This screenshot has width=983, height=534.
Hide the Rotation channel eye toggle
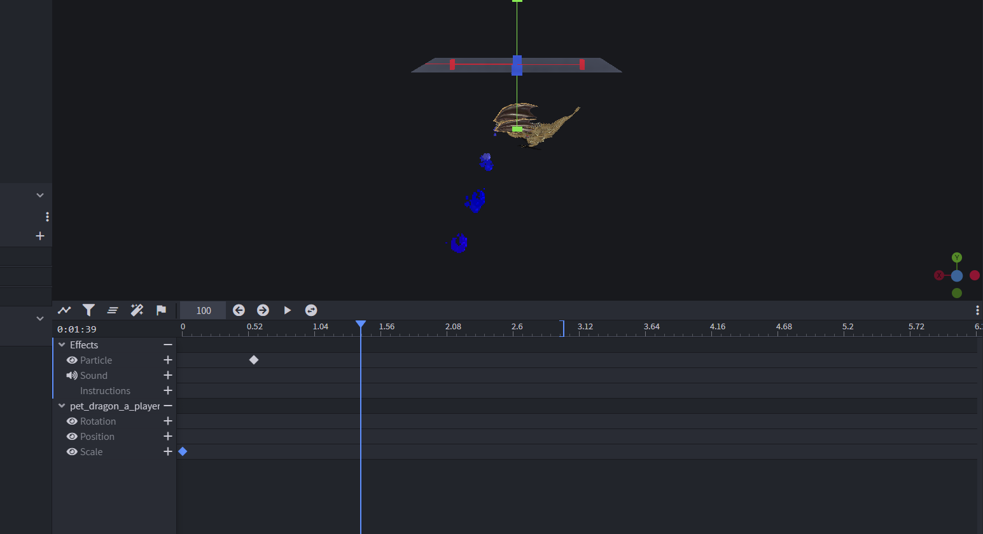72,421
